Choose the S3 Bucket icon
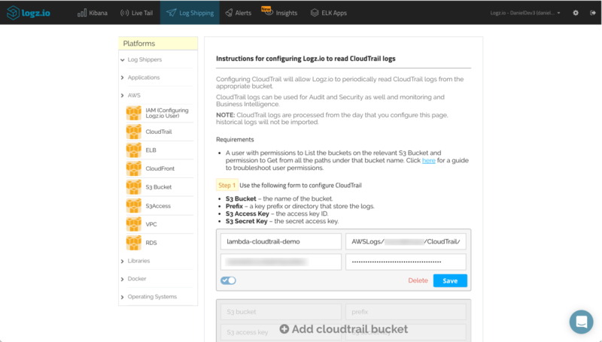Viewport: 602px width, 342px height. 133,186
